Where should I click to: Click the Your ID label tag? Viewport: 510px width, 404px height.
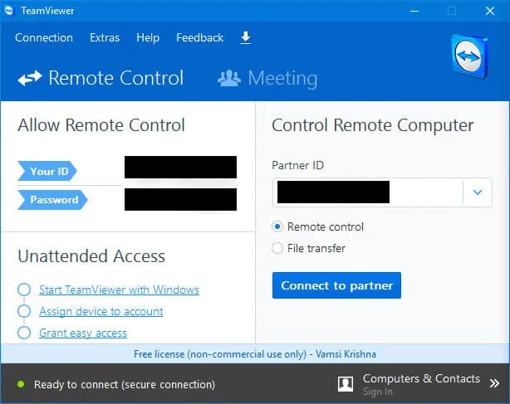pos(47,171)
